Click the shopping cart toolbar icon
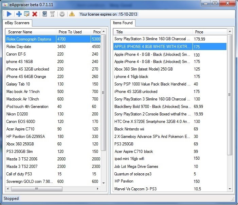Image resolution: width=238 pixels, height=205 pixels. coord(52,14)
